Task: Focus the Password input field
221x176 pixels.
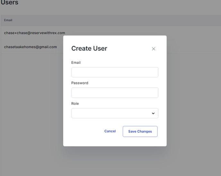Action: click(115, 93)
